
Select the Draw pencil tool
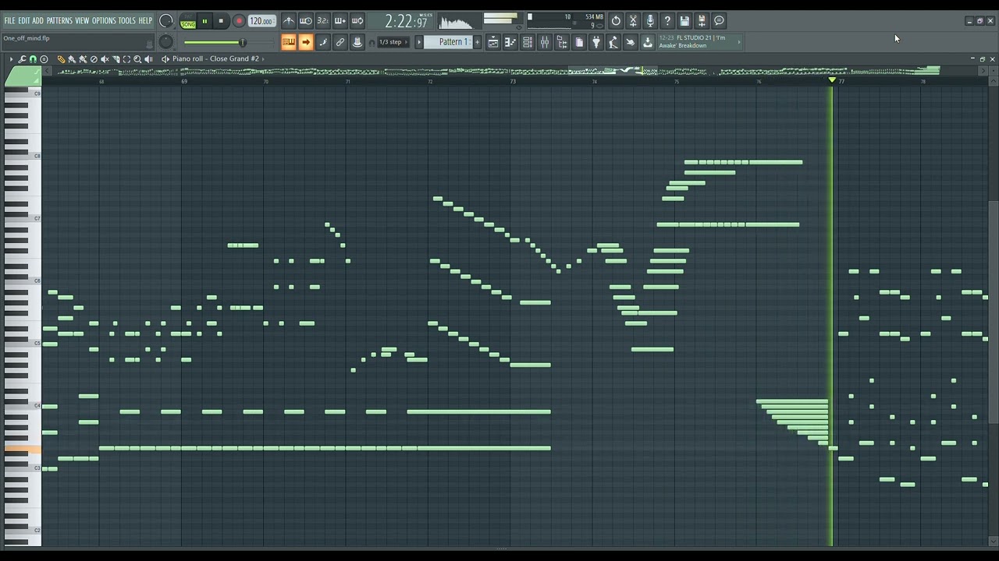[x=61, y=59]
